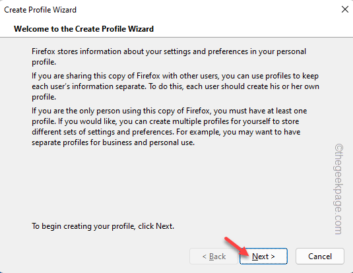Click the 'Create Profile Wizard' window title
The image size is (353, 273).
(x=40, y=10)
